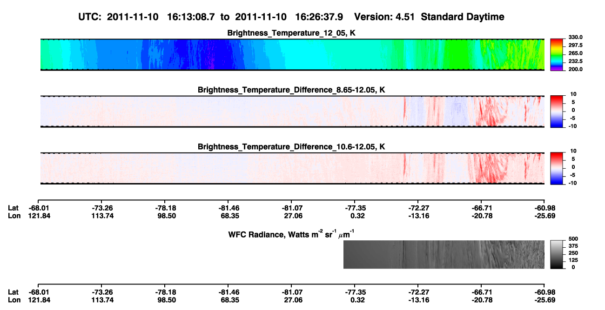Viewport: 605px width, 310px height.
Task: Click the bottom axis latitude -77.35 label
Action: coord(355,292)
